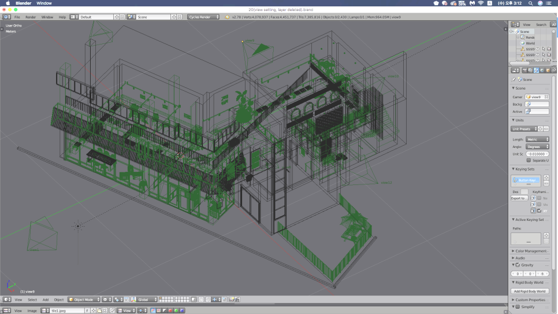Pin the properties context with pin icon
The height and width of the screenshot is (314, 558).
click(514, 79)
